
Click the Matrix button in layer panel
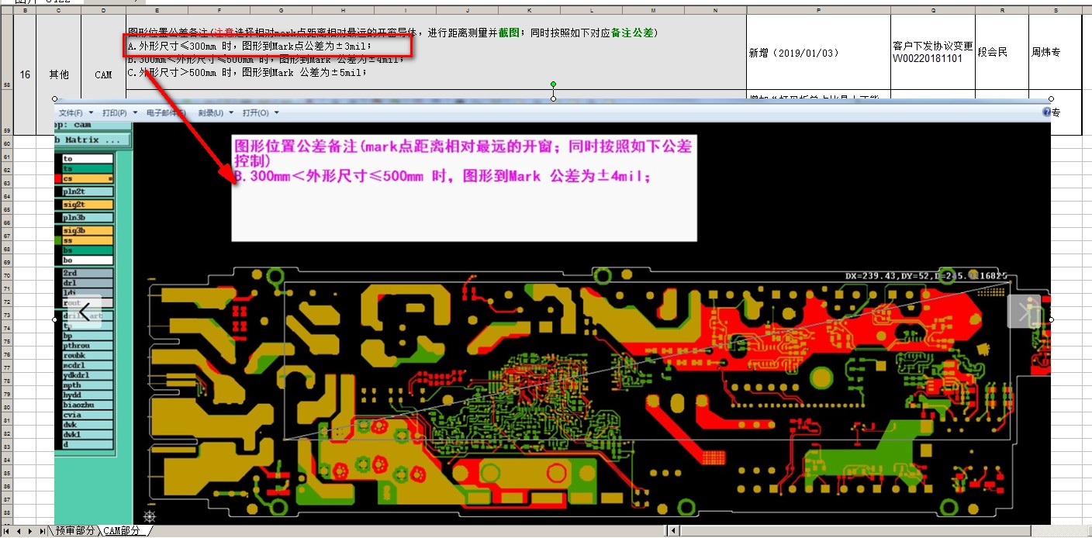(x=93, y=140)
